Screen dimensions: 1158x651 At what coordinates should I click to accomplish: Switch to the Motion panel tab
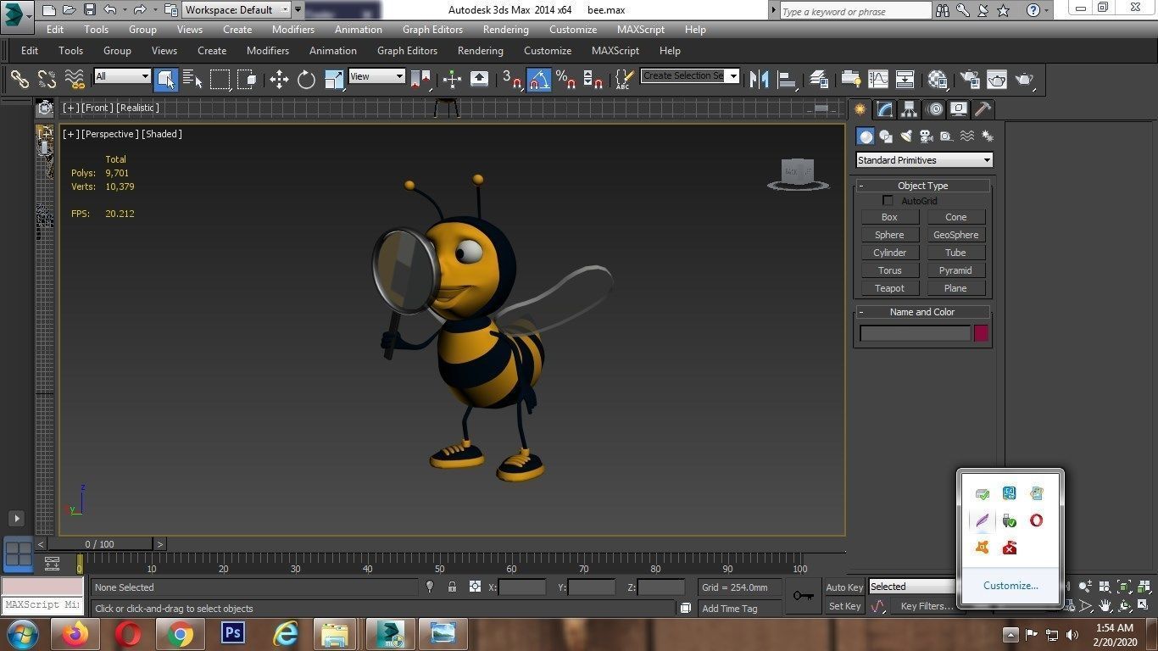coord(934,109)
